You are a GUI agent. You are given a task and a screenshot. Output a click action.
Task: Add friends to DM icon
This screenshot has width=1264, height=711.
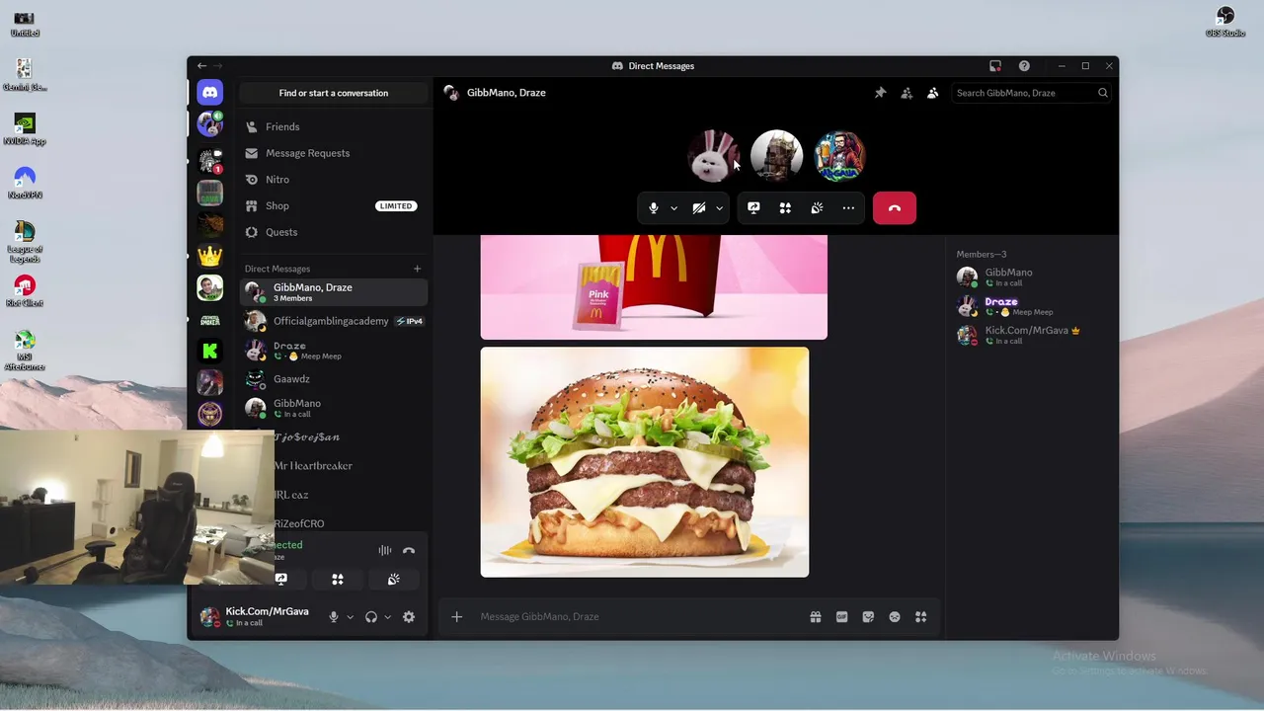click(907, 93)
